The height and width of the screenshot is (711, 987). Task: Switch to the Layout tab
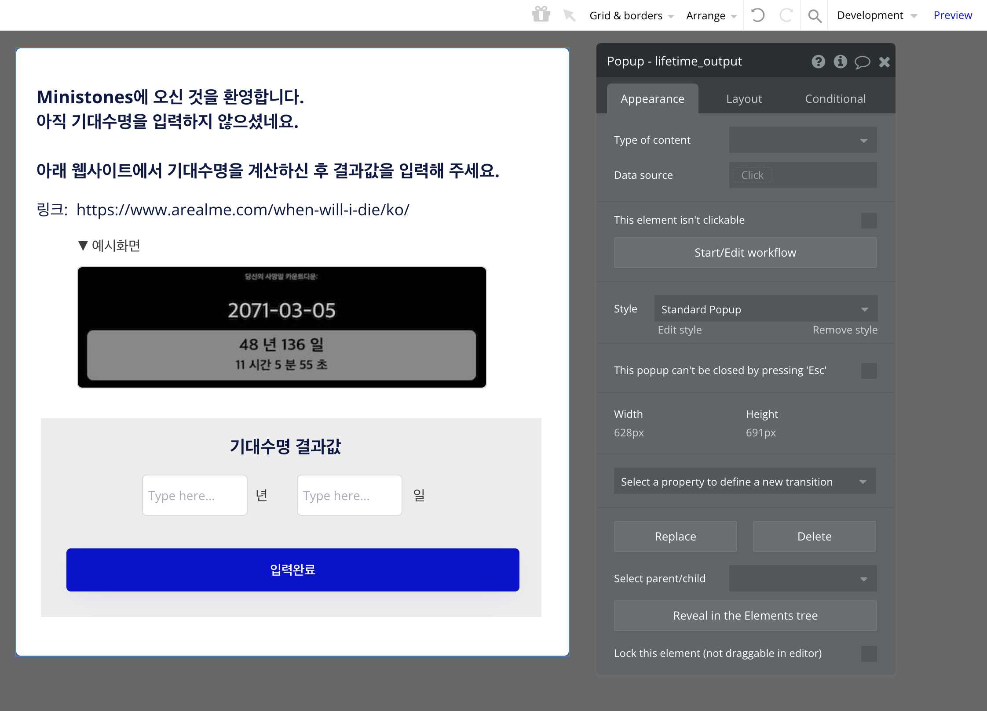click(x=744, y=99)
